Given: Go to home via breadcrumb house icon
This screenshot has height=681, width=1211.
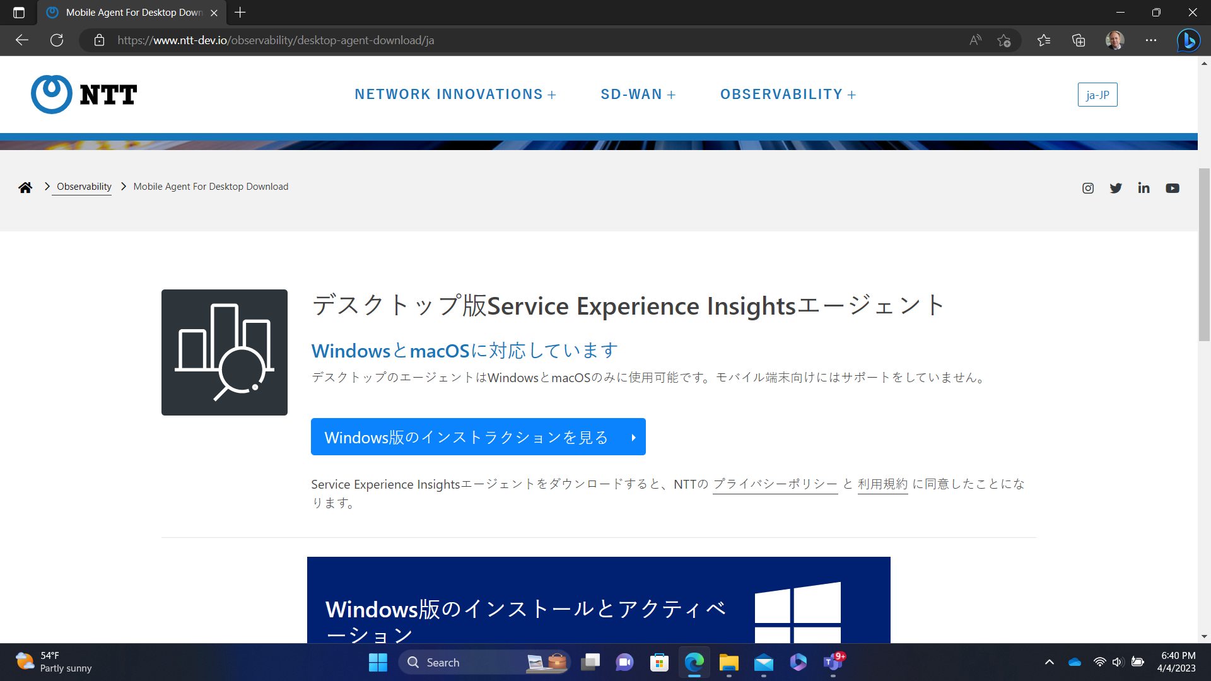Looking at the screenshot, I should click(25, 187).
